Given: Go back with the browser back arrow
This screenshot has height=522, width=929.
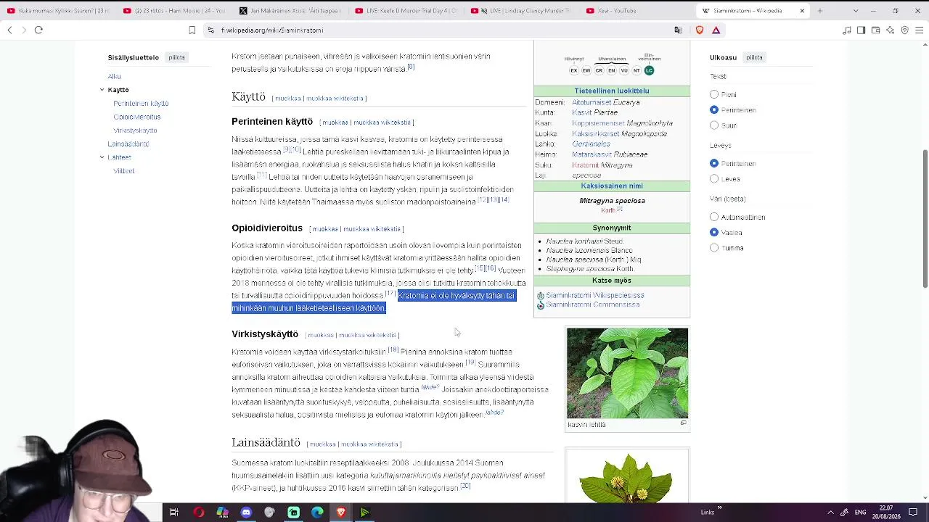Looking at the screenshot, I should [9, 30].
